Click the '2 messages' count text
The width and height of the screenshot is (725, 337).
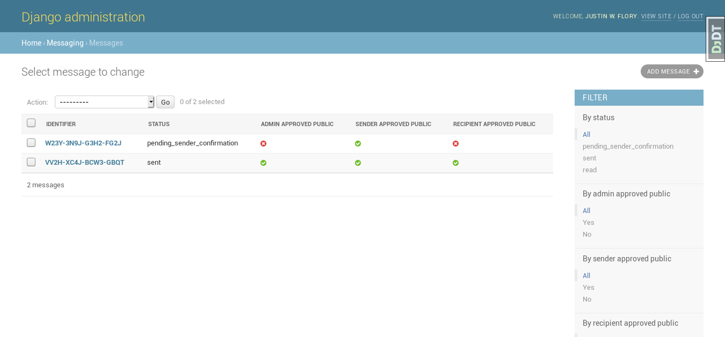pyautogui.click(x=46, y=185)
